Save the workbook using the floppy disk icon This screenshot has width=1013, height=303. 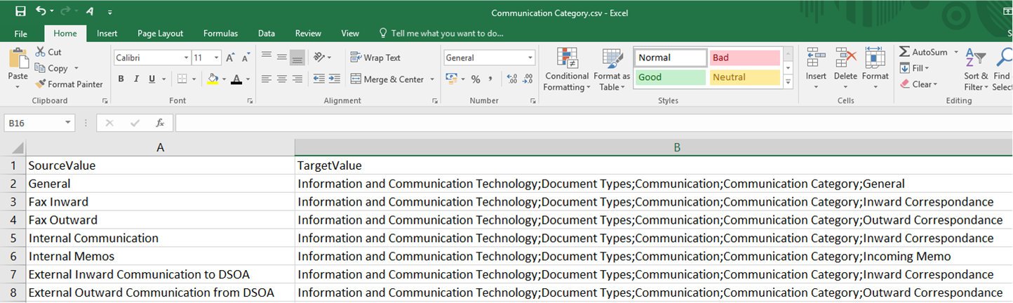[20, 12]
